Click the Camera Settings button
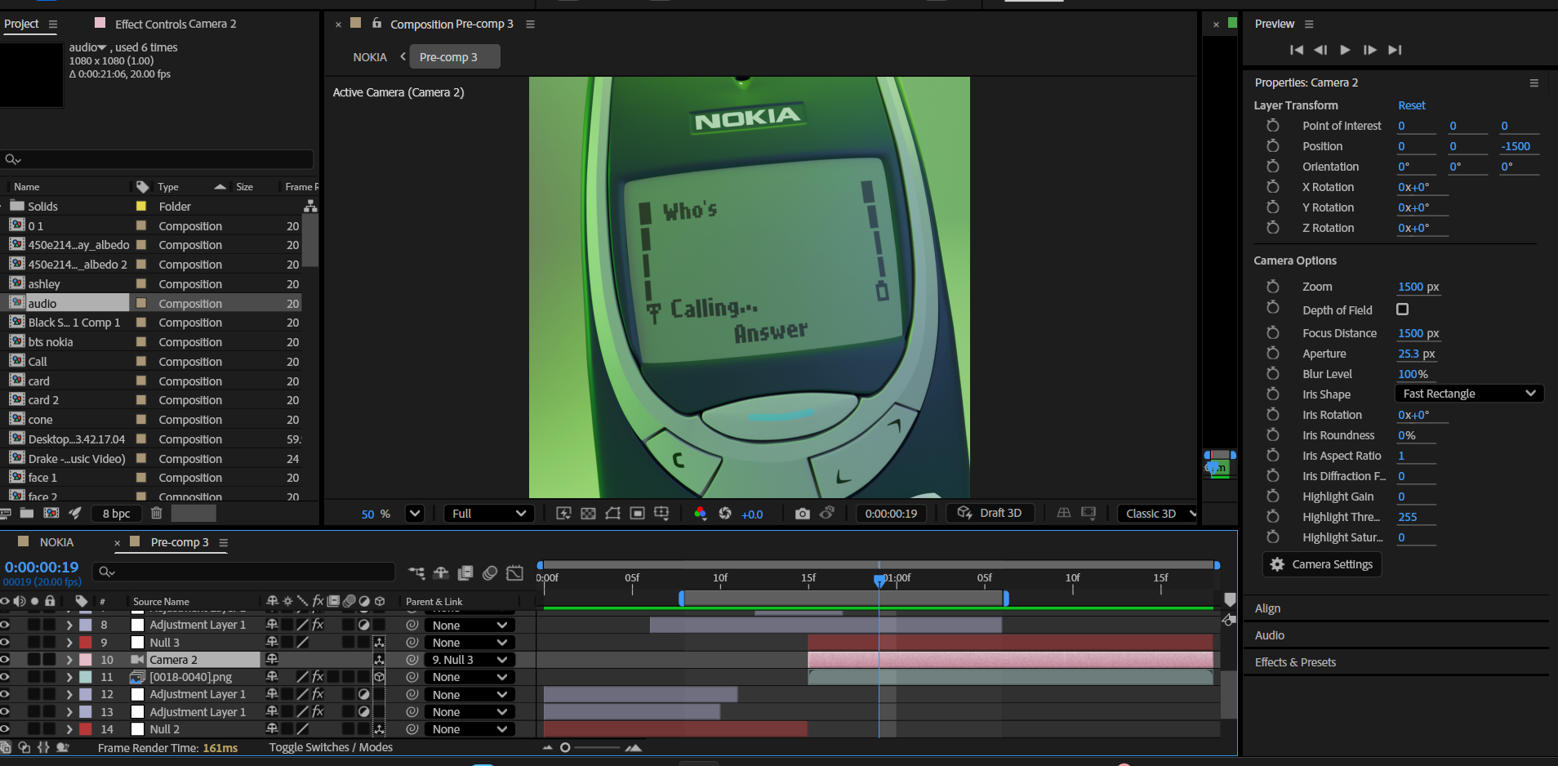 (1322, 564)
